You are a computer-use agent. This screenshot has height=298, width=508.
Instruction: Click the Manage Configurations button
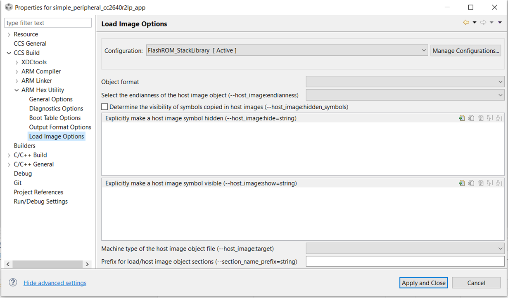pos(465,51)
